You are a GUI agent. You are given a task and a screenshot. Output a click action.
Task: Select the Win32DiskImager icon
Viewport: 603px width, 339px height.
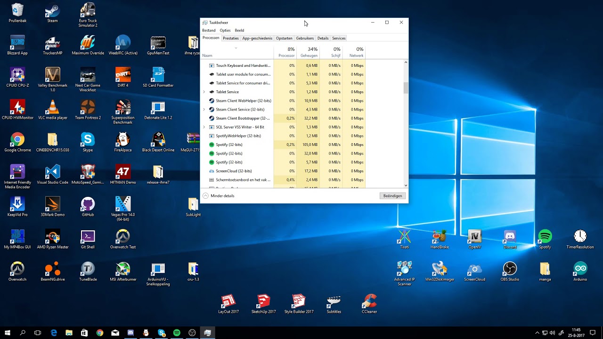(440, 272)
